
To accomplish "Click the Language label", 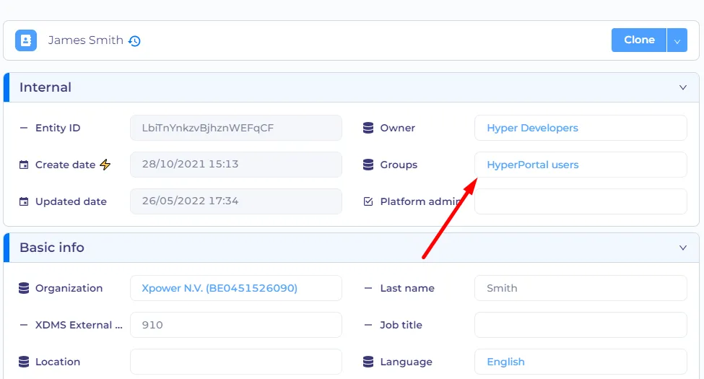I will (407, 362).
